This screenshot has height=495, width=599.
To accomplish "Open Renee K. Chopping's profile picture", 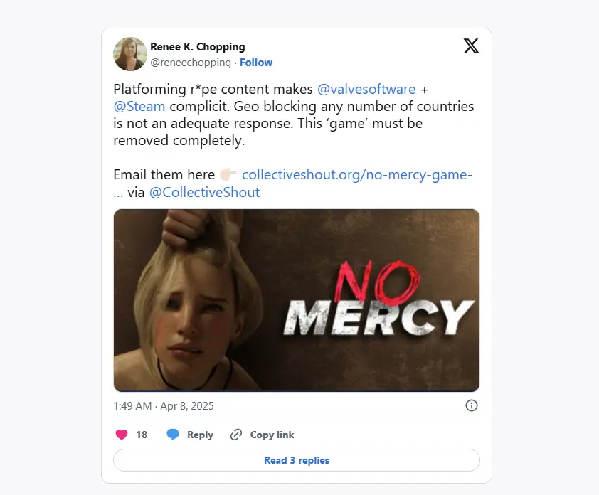I will click(130, 54).
